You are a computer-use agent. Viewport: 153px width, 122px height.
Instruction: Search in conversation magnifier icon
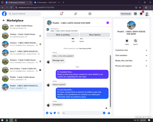coord(136,41)
